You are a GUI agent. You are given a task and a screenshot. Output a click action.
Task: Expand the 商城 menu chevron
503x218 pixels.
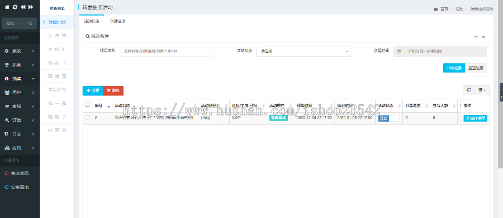point(33,106)
